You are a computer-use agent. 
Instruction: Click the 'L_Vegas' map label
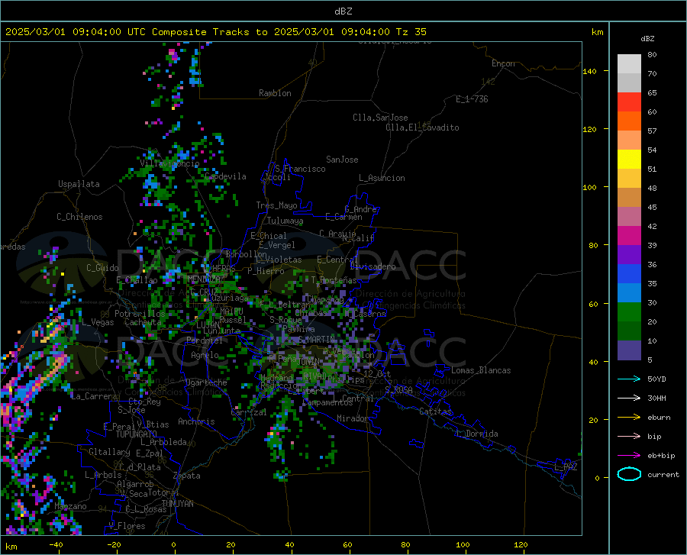tap(98, 322)
